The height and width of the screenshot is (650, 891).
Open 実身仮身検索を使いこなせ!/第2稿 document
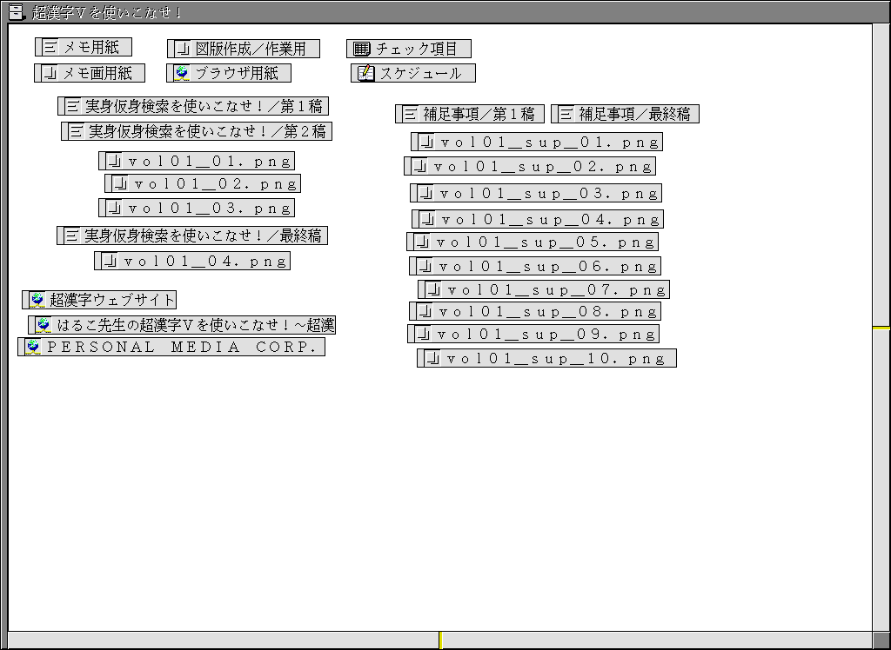pos(77,131)
